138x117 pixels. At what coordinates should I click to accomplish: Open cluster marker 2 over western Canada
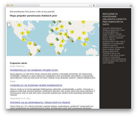(x=19, y=25)
